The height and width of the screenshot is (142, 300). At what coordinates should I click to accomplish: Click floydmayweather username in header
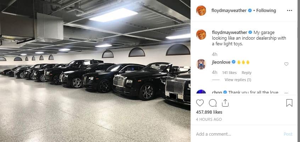pyautogui.click(x=229, y=11)
